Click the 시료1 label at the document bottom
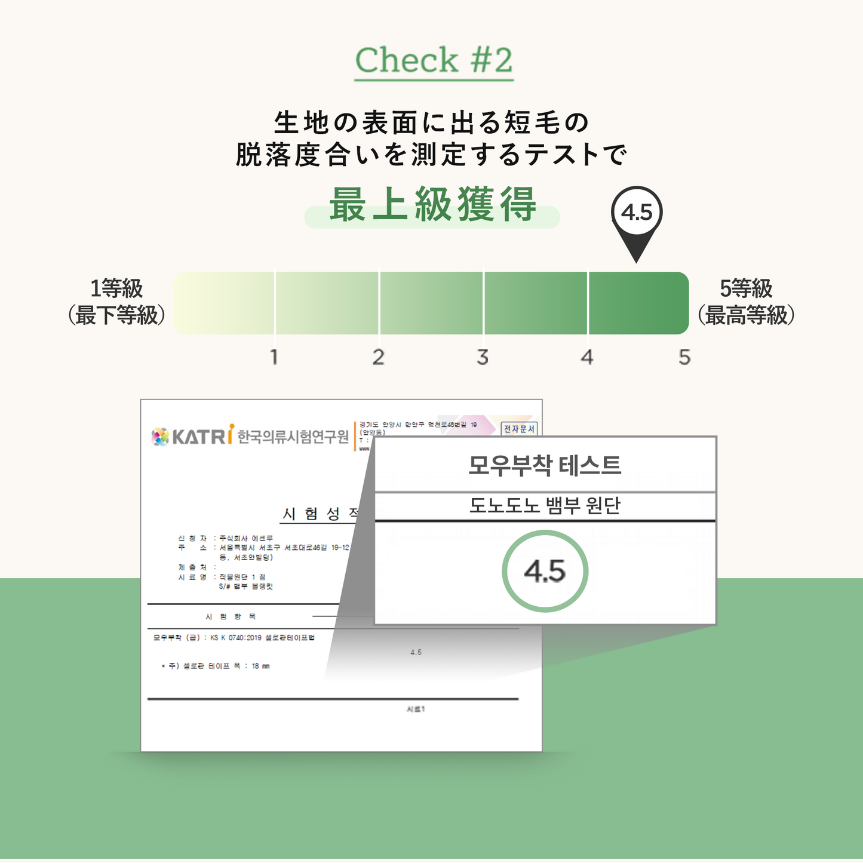The width and height of the screenshot is (863, 863). [416, 709]
